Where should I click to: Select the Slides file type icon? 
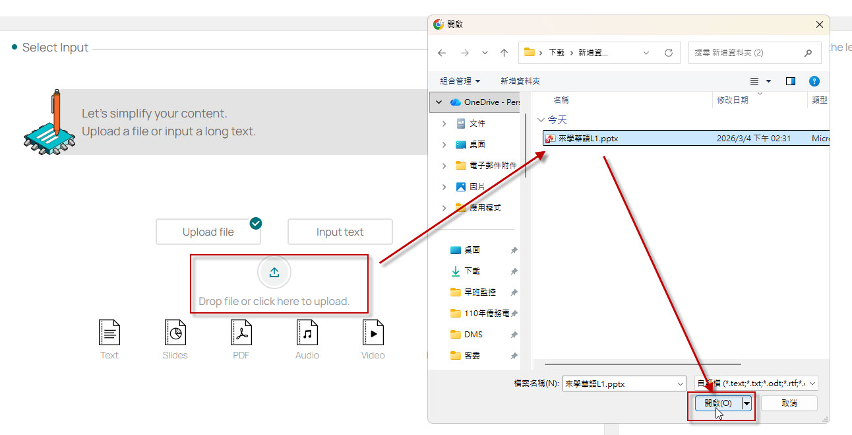[175, 333]
